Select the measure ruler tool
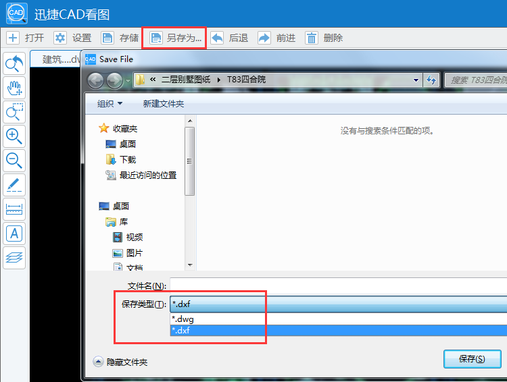The height and width of the screenshot is (382, 507). tap(14, 209)
